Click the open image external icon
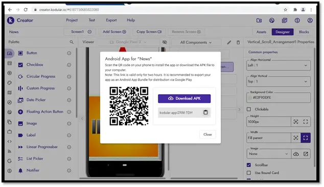The width and height of the screenshot is (324, 187). [306, 154]
